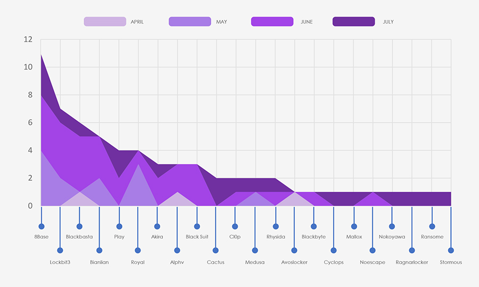
Task: Click the blue marker dot above Nokoyawa
Action: click(392, 226)
